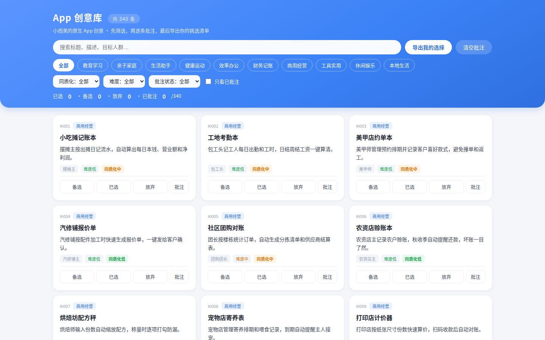Image resolution: width=545 pixels, height=340 pixels.
Task: Mark 小吃摊记账本 as 已选
Action: (114, 187)
